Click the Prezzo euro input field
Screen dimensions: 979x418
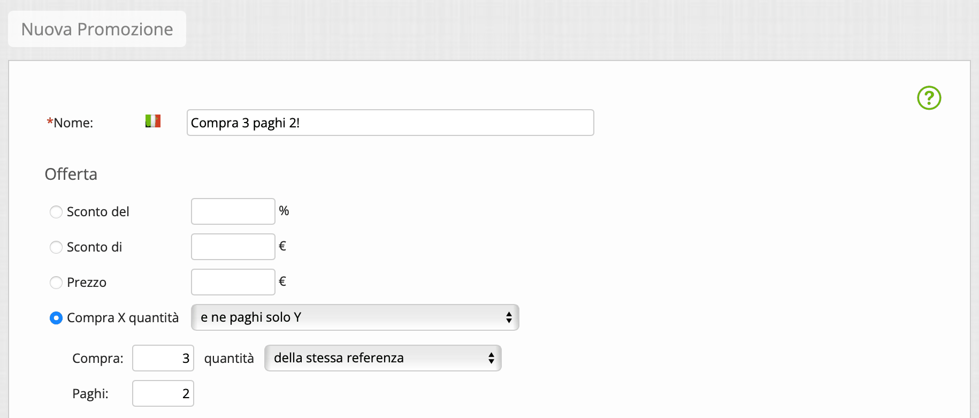233,282
